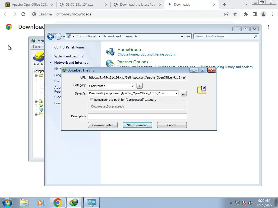Viewport: 278px width, 208px height.
Task: Open Chrome tab search chevron
Action: [x=245, y=5]
